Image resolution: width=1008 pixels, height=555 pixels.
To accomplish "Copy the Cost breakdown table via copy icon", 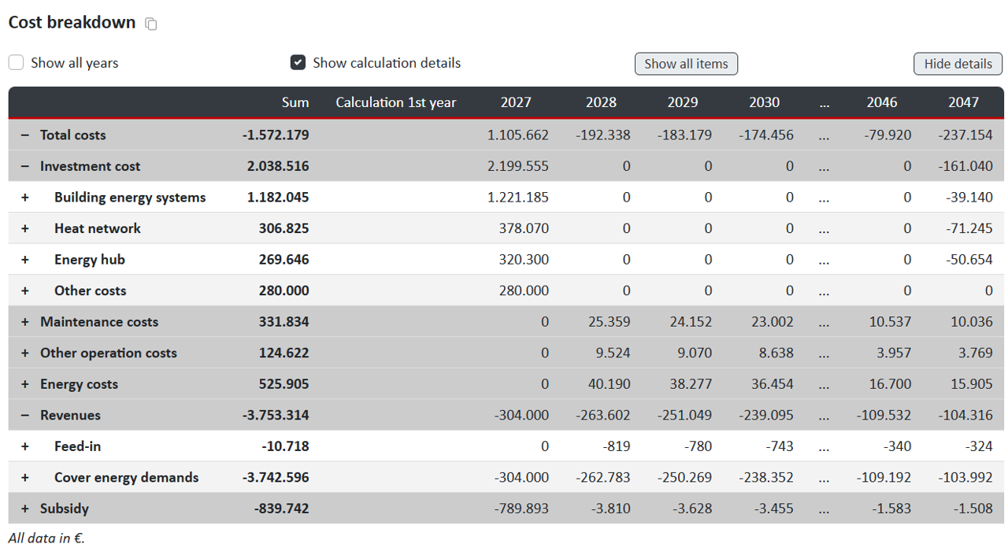I will click(x=151, y=24).
